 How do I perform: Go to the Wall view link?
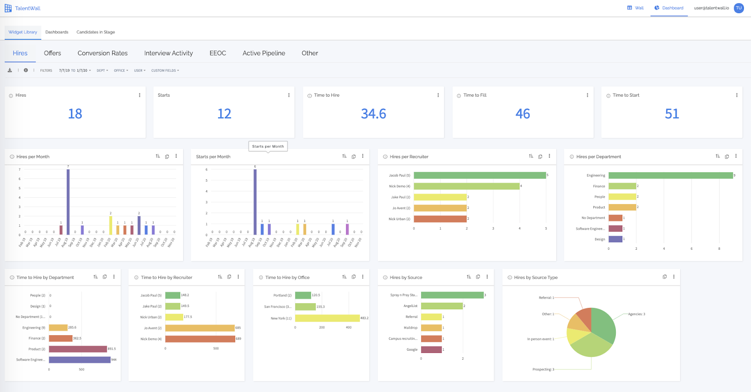(x=636, y=8)
